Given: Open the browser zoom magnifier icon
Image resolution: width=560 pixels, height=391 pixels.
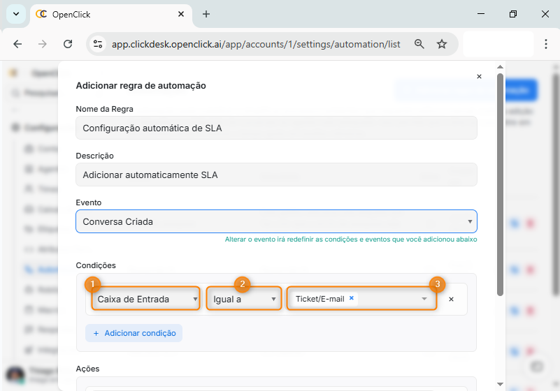Looking at the screenshot, I should point(419,43).
